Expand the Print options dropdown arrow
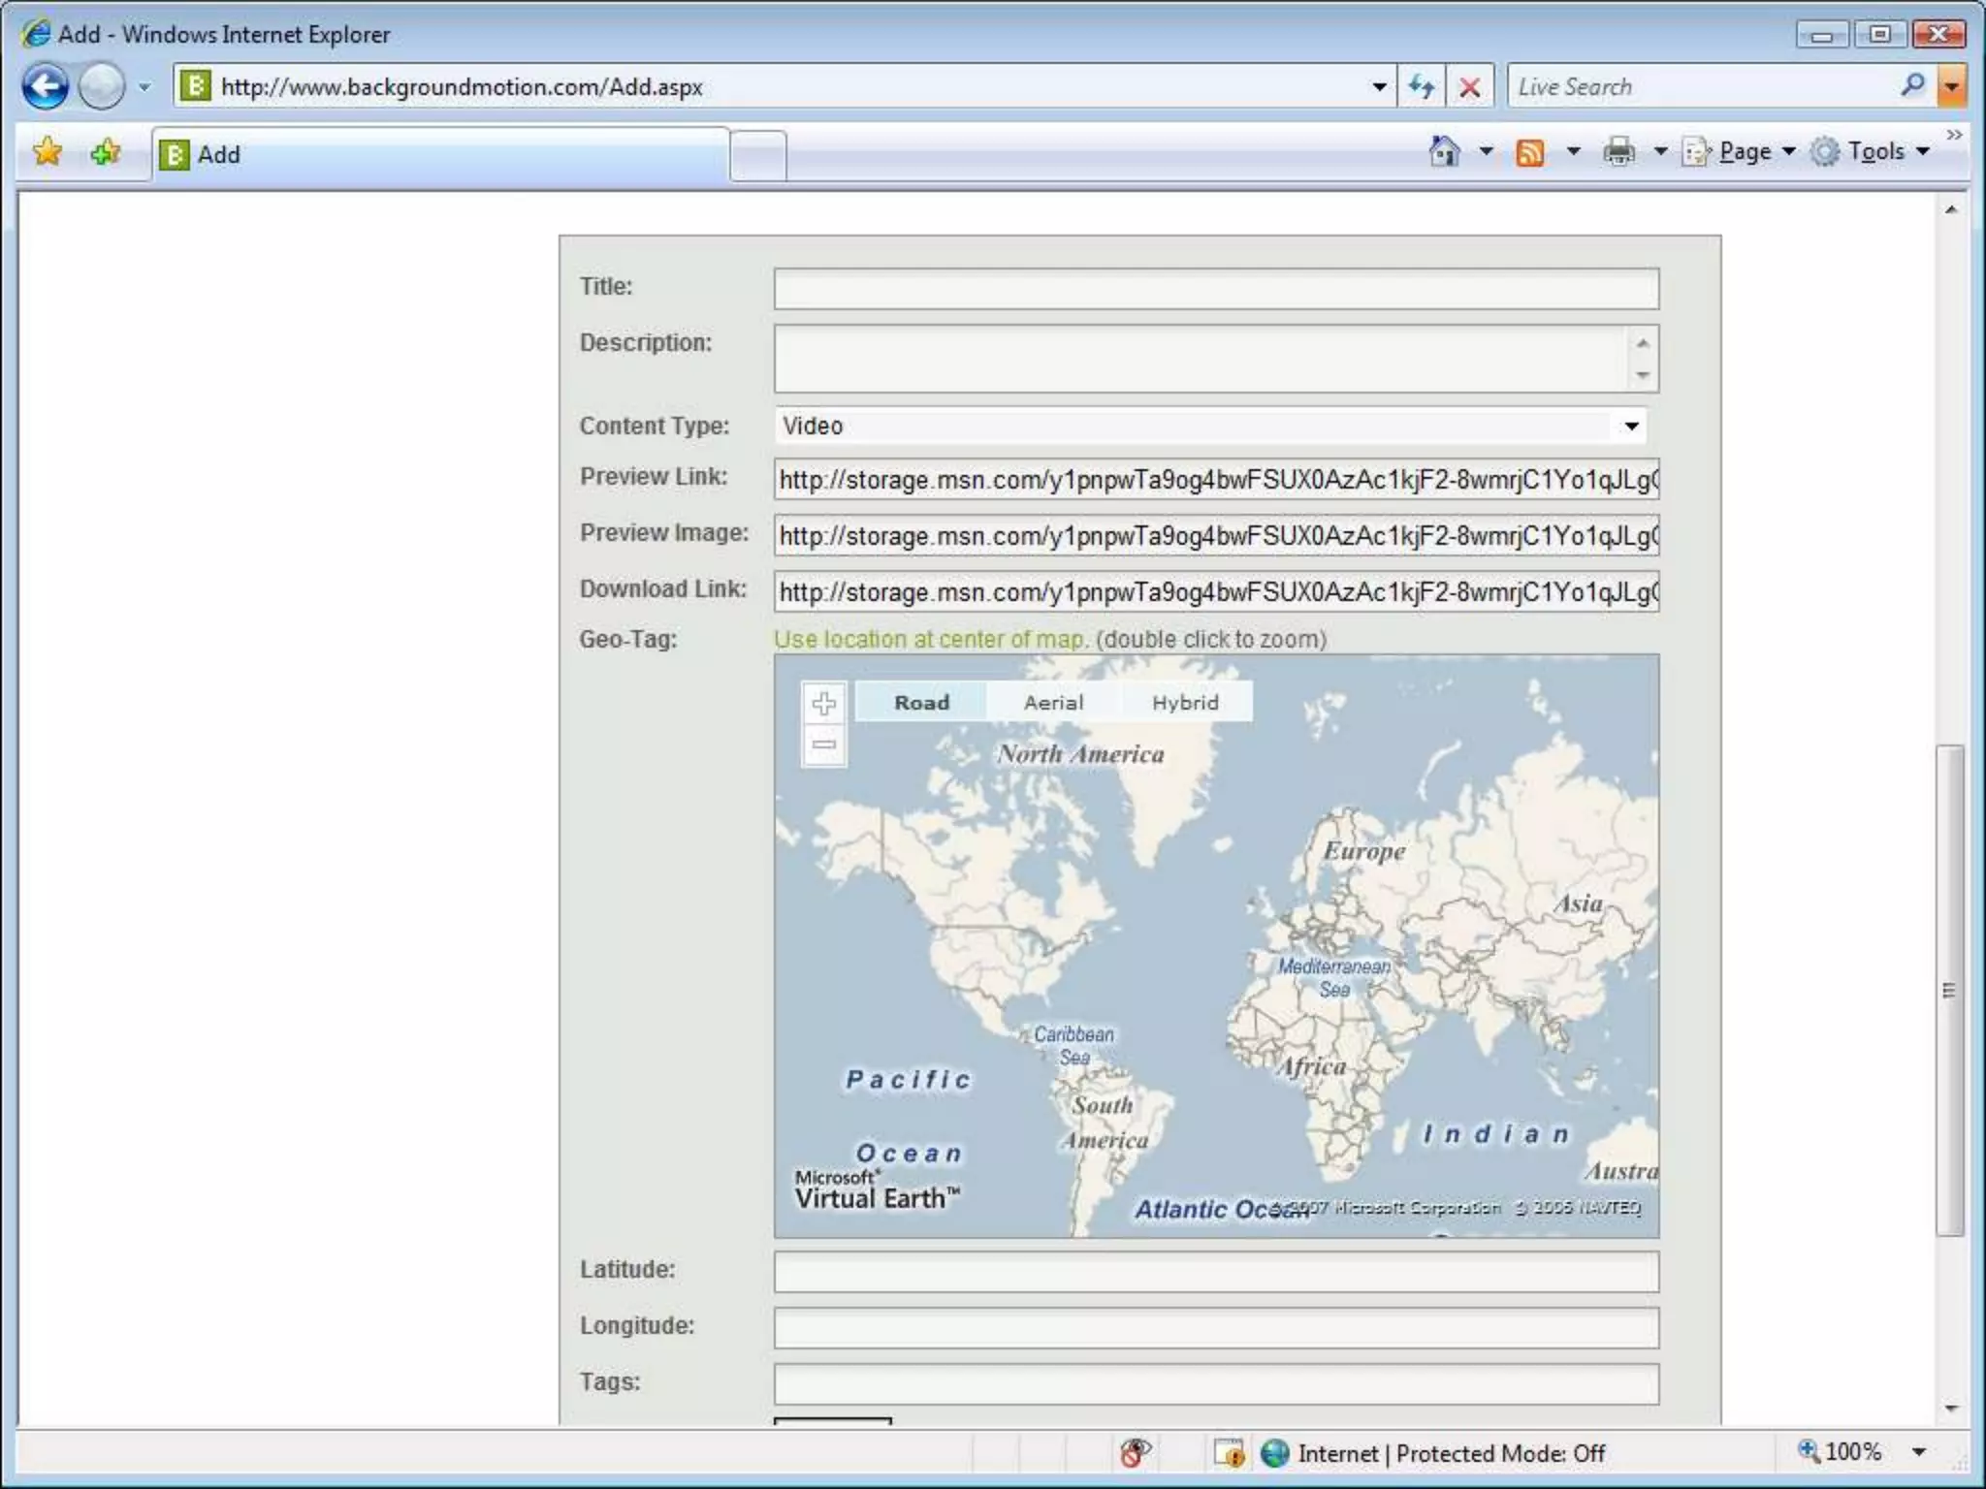The image size is (1986, 1489). tap(1660, 151)
